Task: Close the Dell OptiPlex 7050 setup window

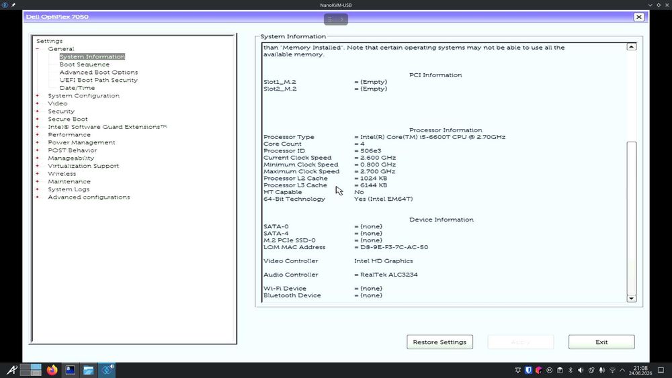Action: [638, 17]
